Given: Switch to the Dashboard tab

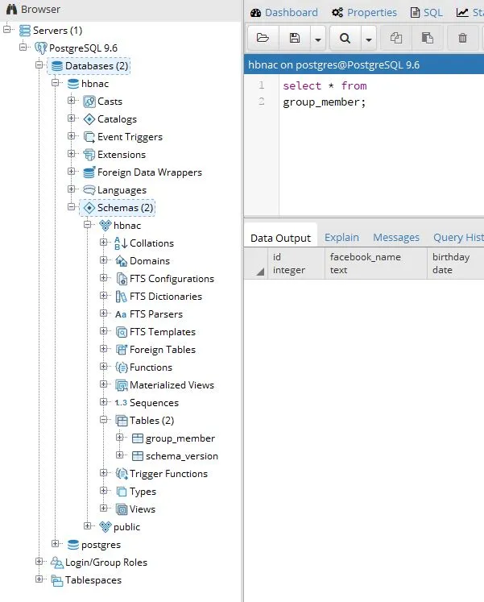Looking at the screenshot, I should (283, 12).
